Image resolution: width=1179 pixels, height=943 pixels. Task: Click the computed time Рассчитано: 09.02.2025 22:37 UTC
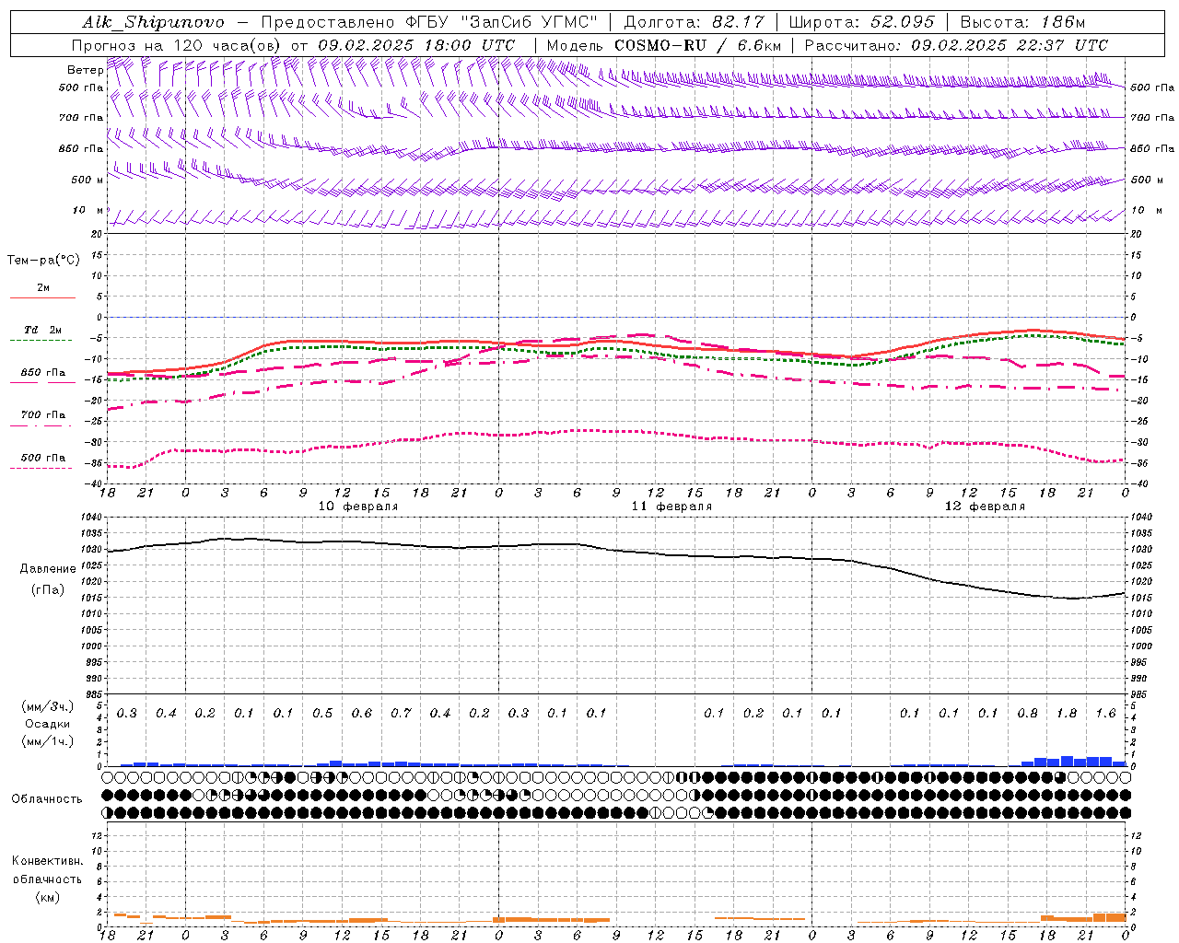(x=956, y=45)
